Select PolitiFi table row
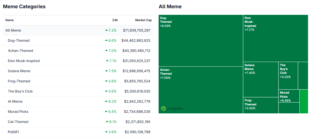The width and height of the screenshot is (312, 140). click(78, 132)
